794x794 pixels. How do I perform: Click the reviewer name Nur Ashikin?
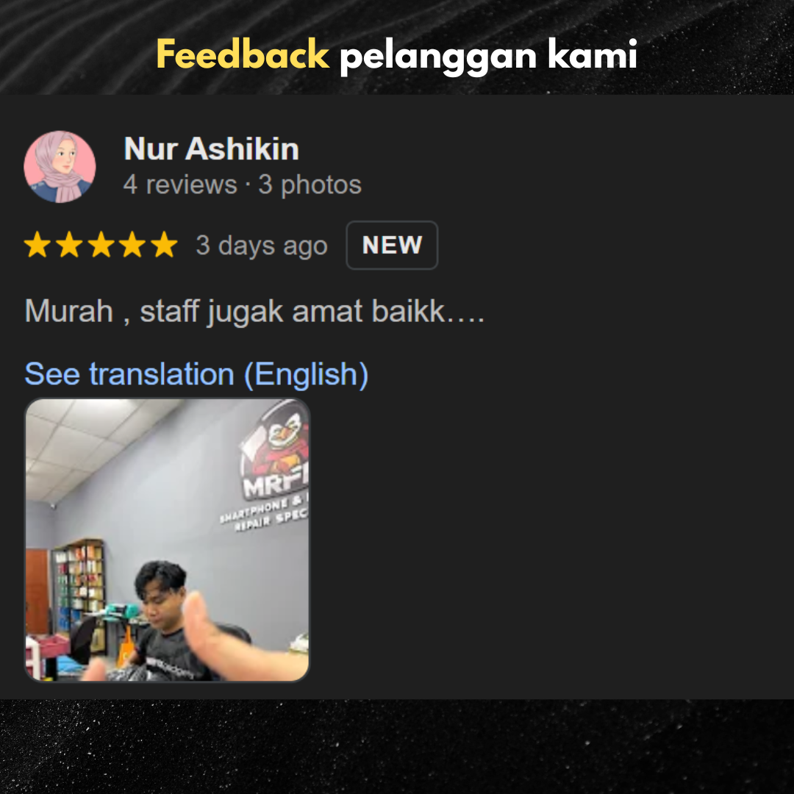(x=211, y=149)
